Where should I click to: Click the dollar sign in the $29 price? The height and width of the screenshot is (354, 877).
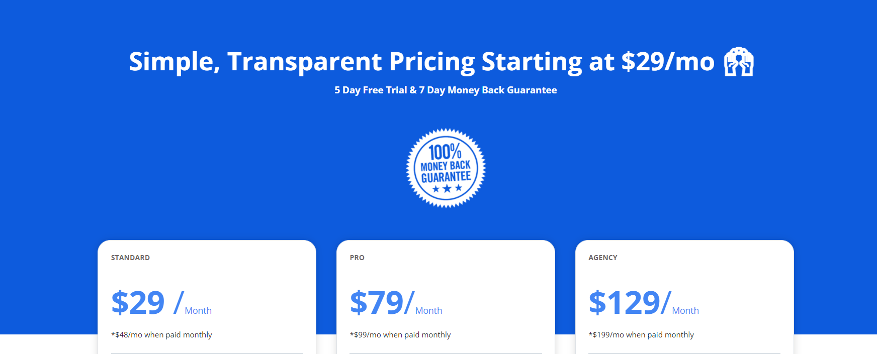pos(121,302)
